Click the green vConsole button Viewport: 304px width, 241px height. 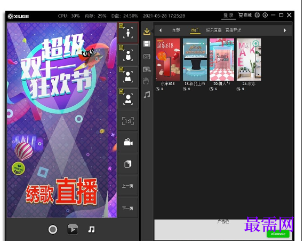(x=278, y=234)
